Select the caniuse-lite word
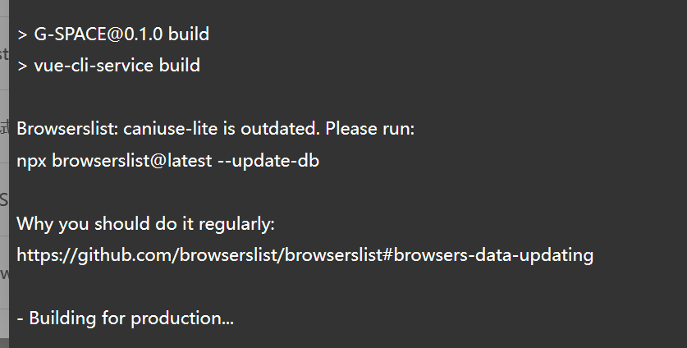687x348 pixels. pyautogui.click(x=152, y=129)
